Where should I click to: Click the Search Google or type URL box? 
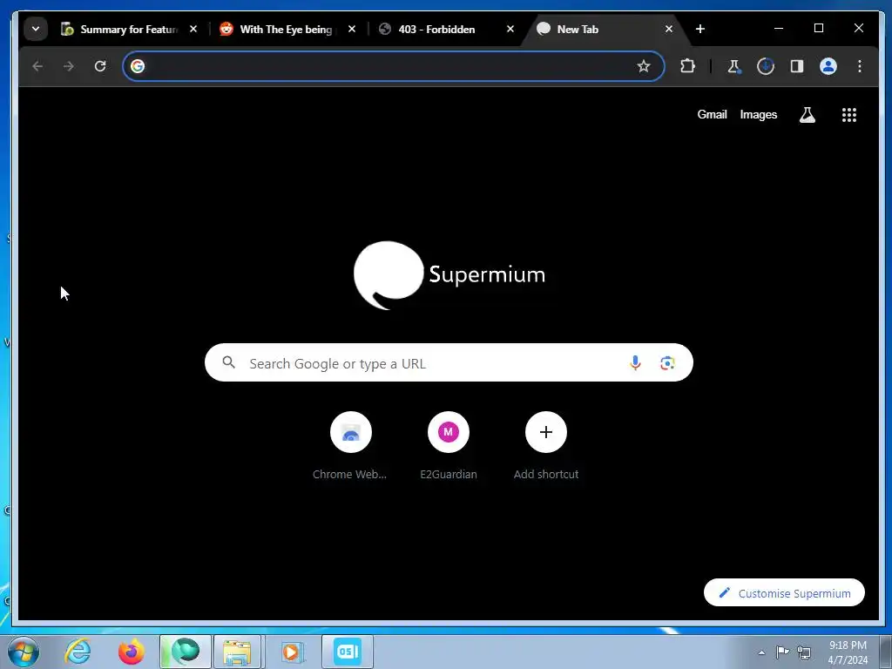449,362
